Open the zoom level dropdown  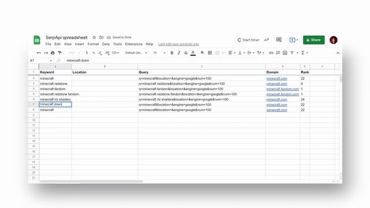(74, 53)
